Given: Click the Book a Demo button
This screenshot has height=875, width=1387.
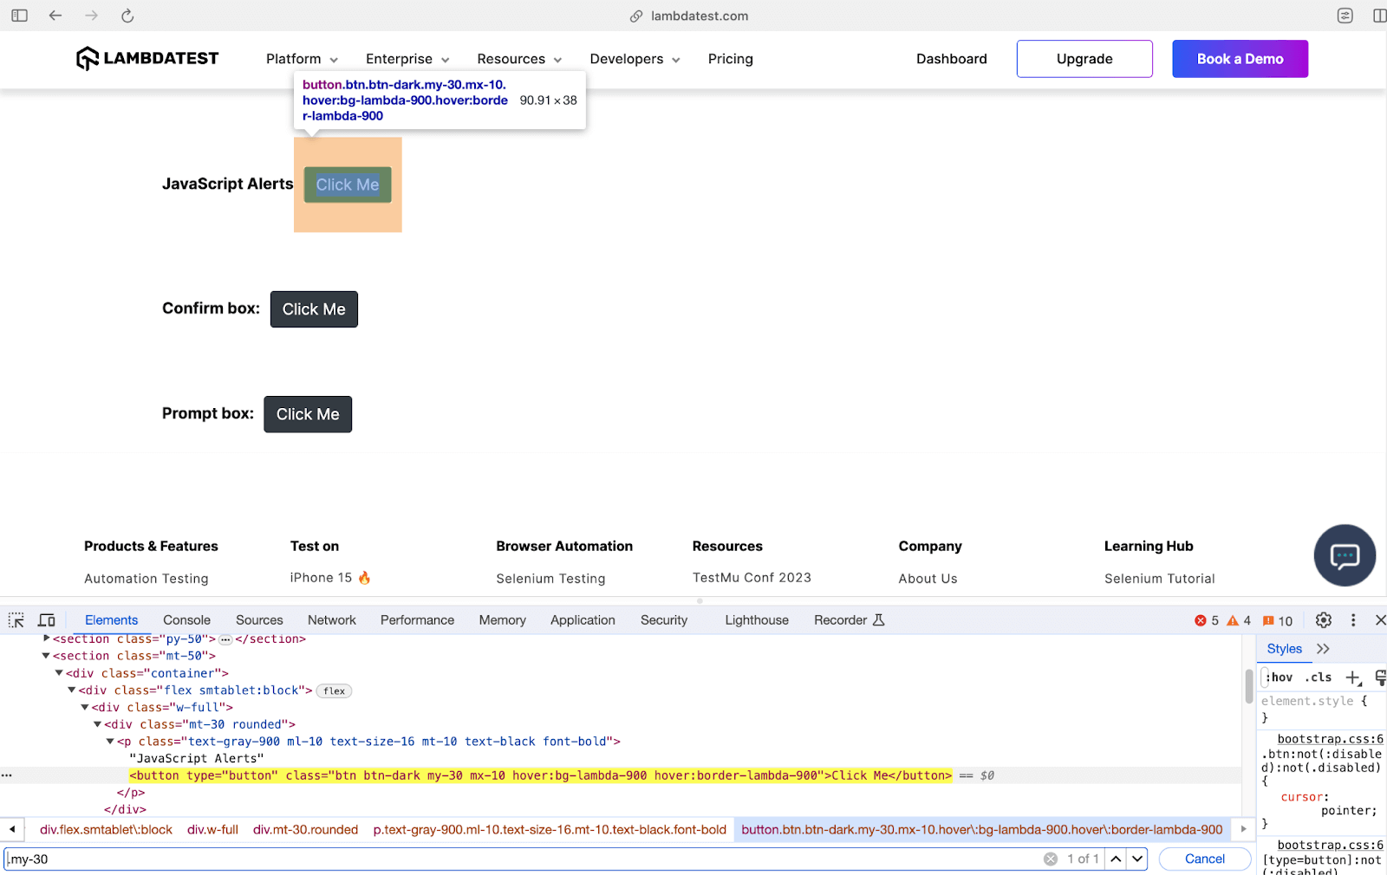Looking at the screenshot, I should pyautogui.click(x=1240, y=59).
